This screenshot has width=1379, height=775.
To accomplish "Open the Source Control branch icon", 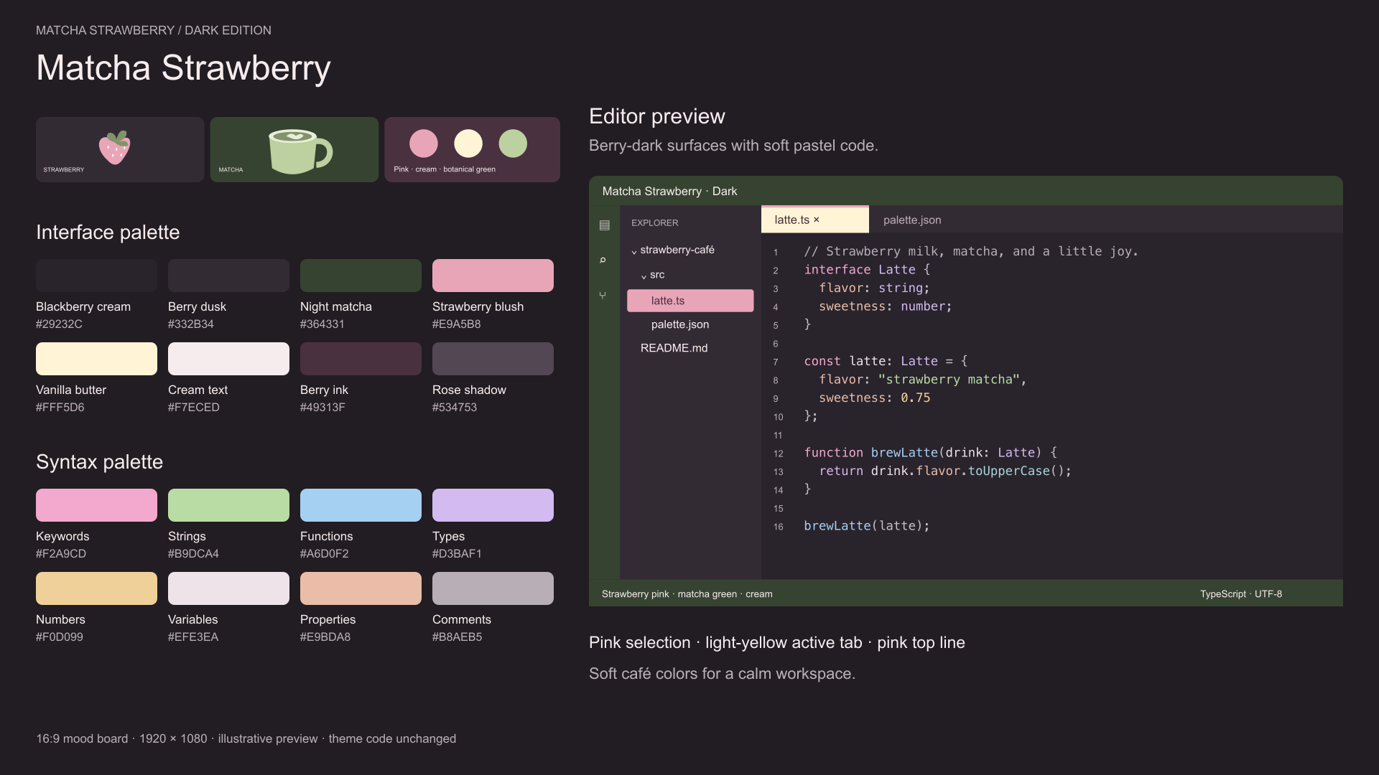I will (603, 295).
